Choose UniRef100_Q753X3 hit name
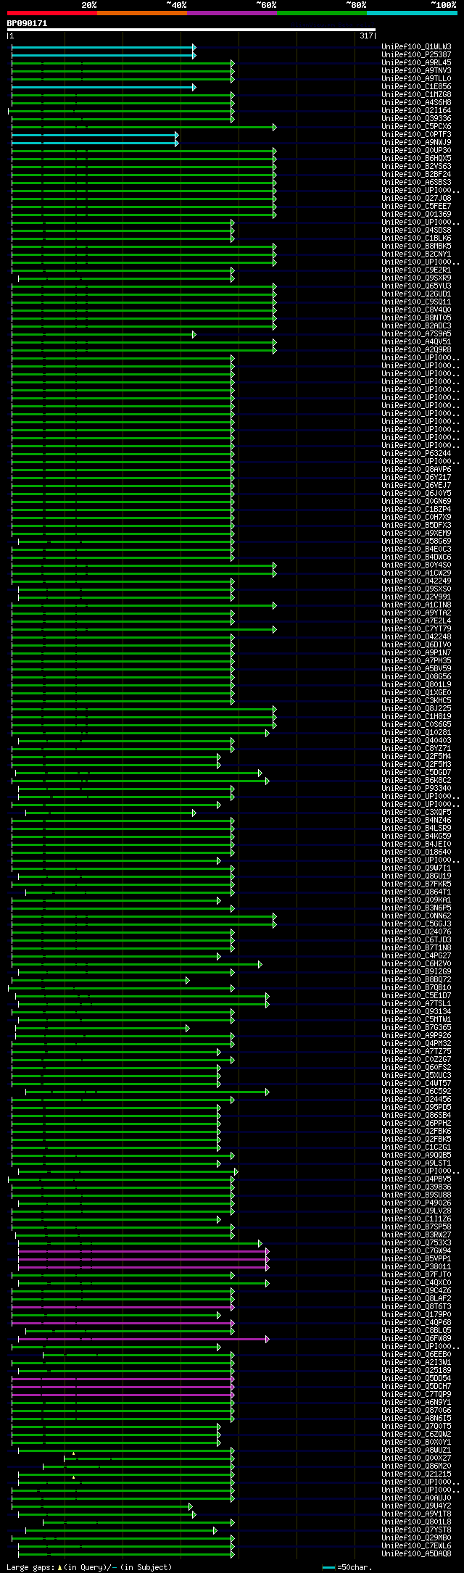The height and width of the screenshot is (1573, 464). 416,1243
